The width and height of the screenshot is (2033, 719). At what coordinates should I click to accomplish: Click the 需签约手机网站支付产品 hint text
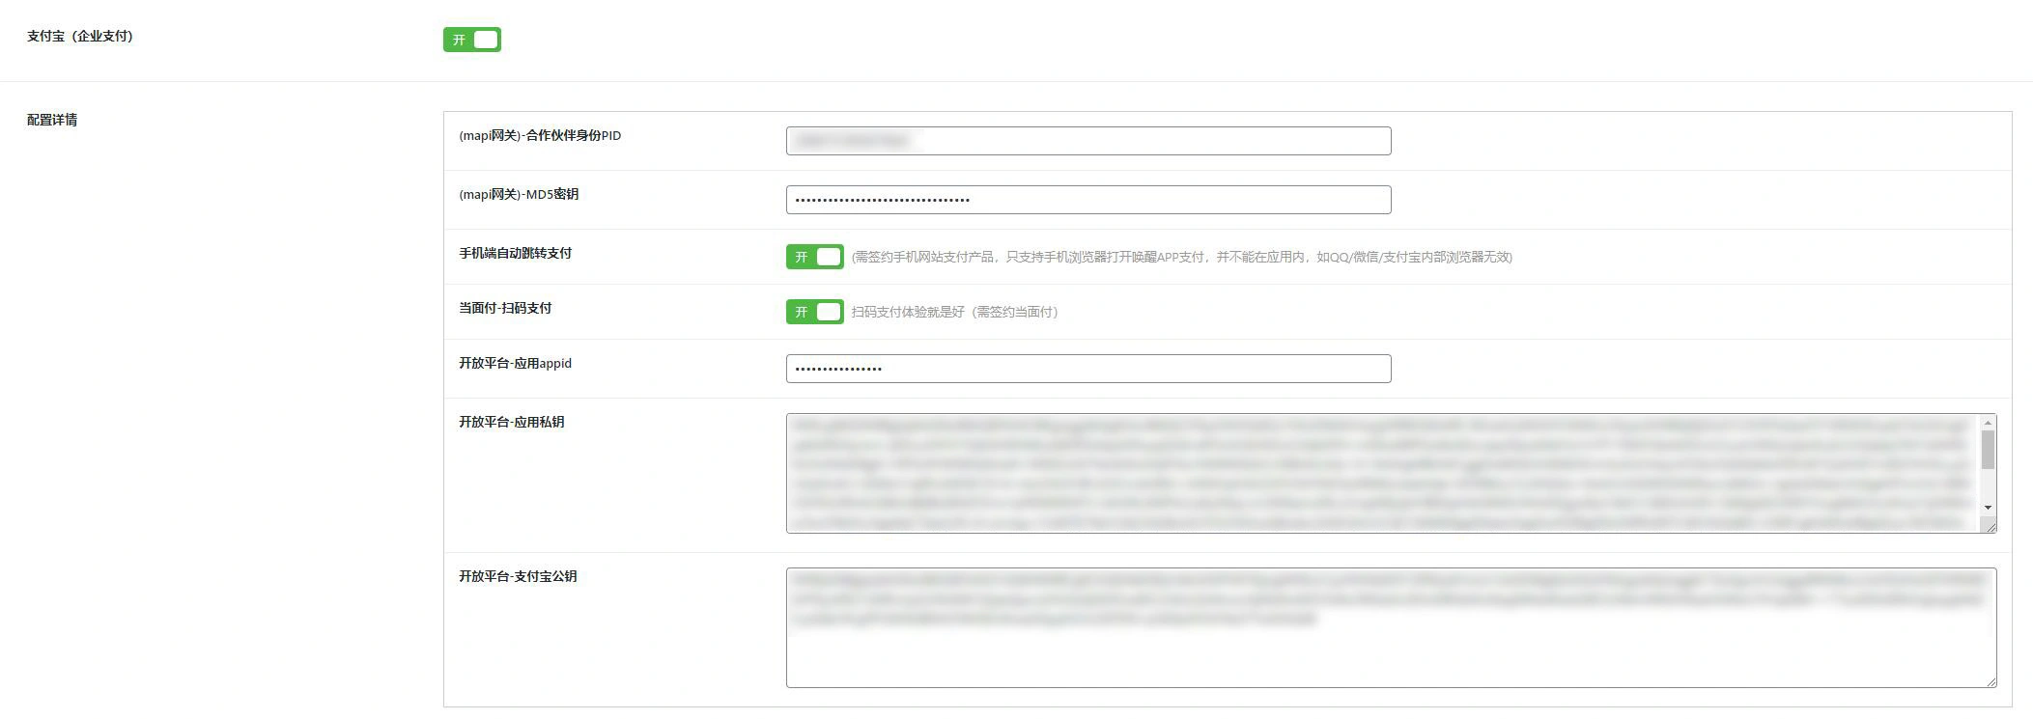(x=923, y=257)
